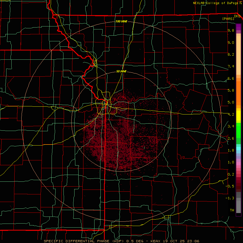Click the orange legend color band
This screenshot has height=243, width=243.
pos(238,93)
